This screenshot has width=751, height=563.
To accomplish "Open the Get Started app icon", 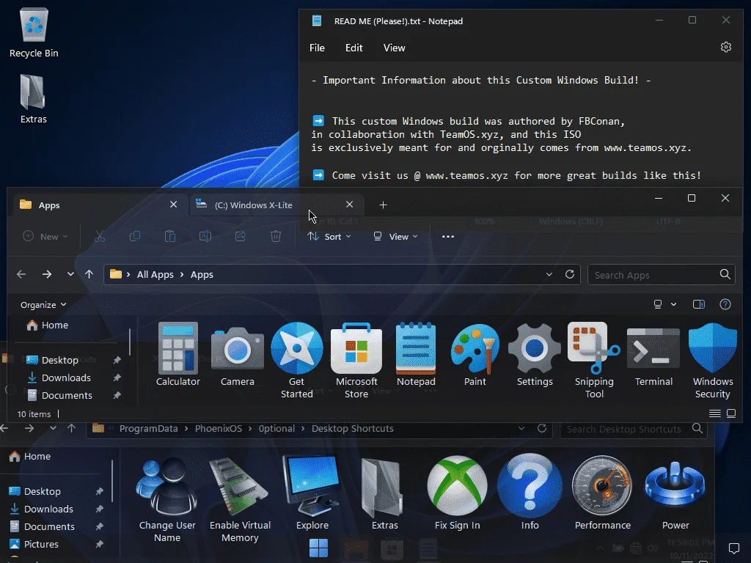I will coord(296,361).
